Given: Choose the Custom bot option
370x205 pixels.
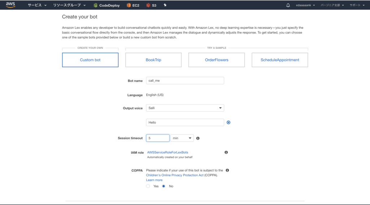Looking at the screenshot, I should [x=90, y=60].
